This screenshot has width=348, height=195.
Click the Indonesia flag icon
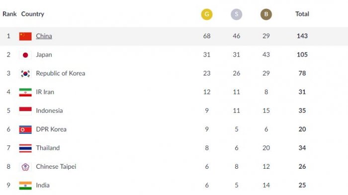(25, 111)
